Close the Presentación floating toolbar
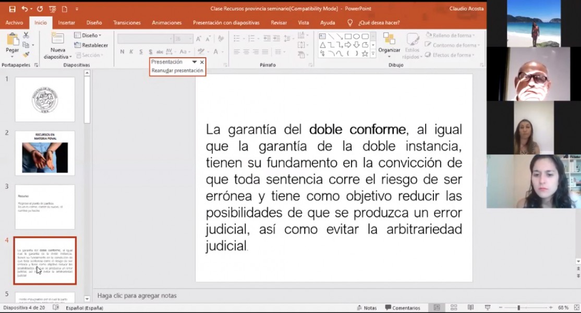Screen dimensions: 581x313 tap(202, 62)
